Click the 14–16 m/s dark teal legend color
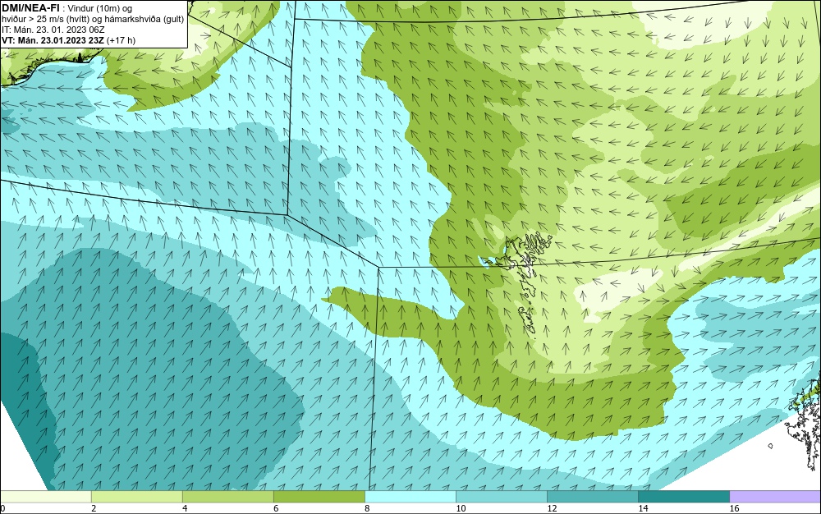Image resolution: width=821 pixels, height=514 pixels. pos(683,497)
